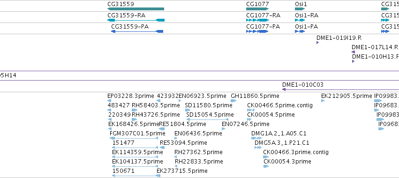The image size is (399, 178).
Task: Click the GH11860.5prime EST arrow
Action: pos(233,101)
